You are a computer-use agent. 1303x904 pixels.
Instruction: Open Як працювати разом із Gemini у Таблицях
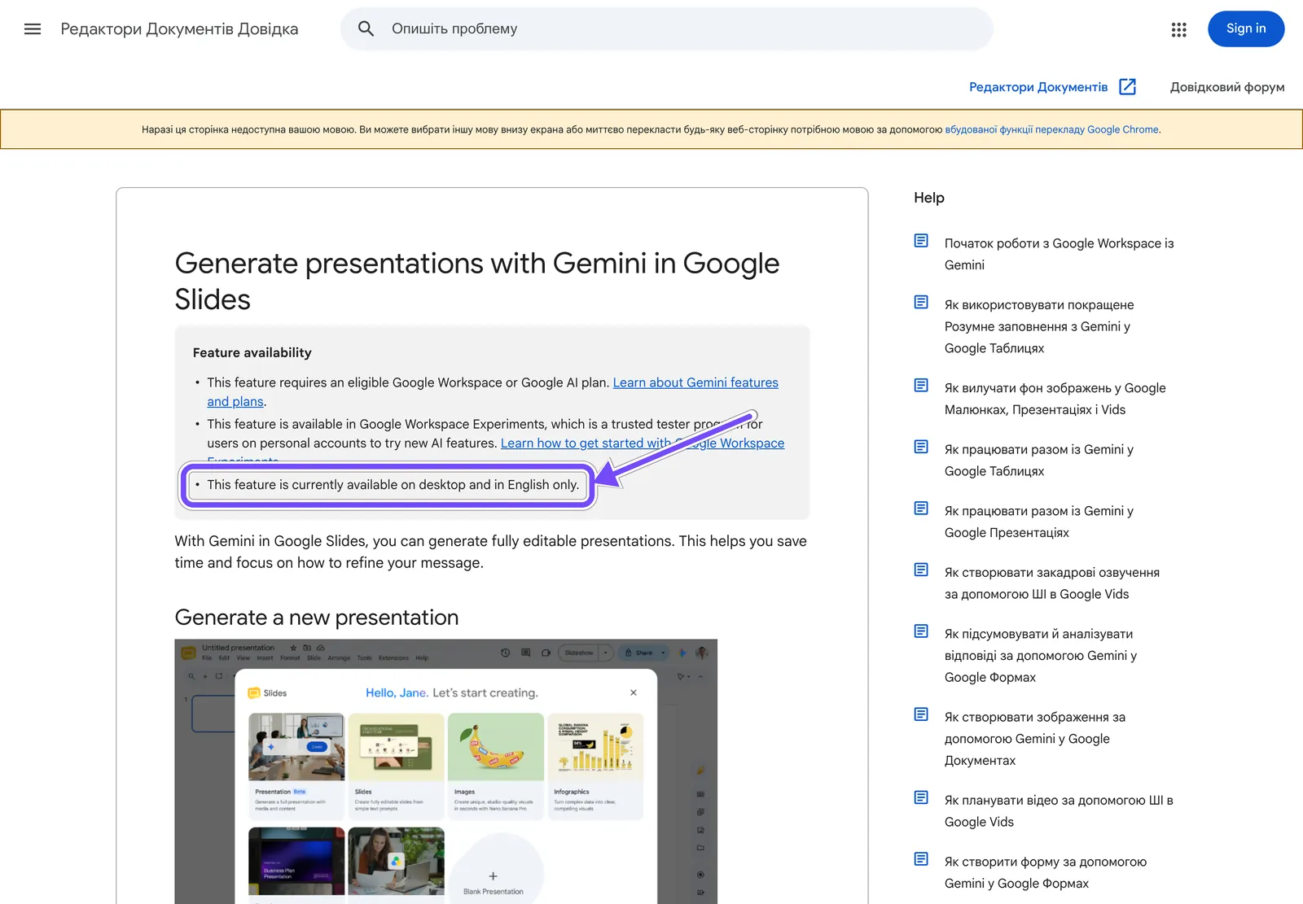coord(1039,460)
